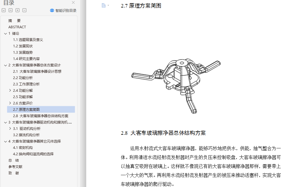
Task: Click paragraph starting 运用水射流式大客车玻璃擦净器
Action: [201, 166]
